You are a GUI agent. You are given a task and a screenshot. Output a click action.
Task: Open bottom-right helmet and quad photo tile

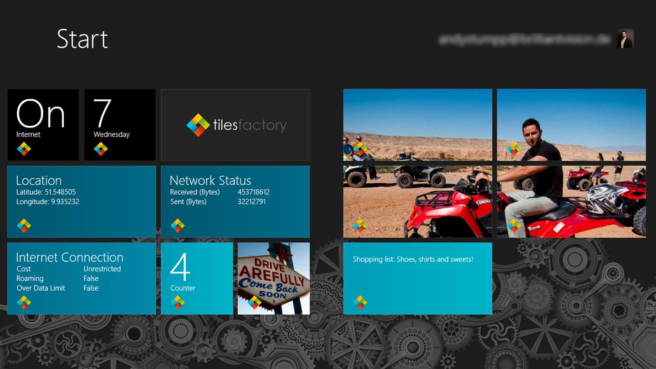click(x=571, y=202)
